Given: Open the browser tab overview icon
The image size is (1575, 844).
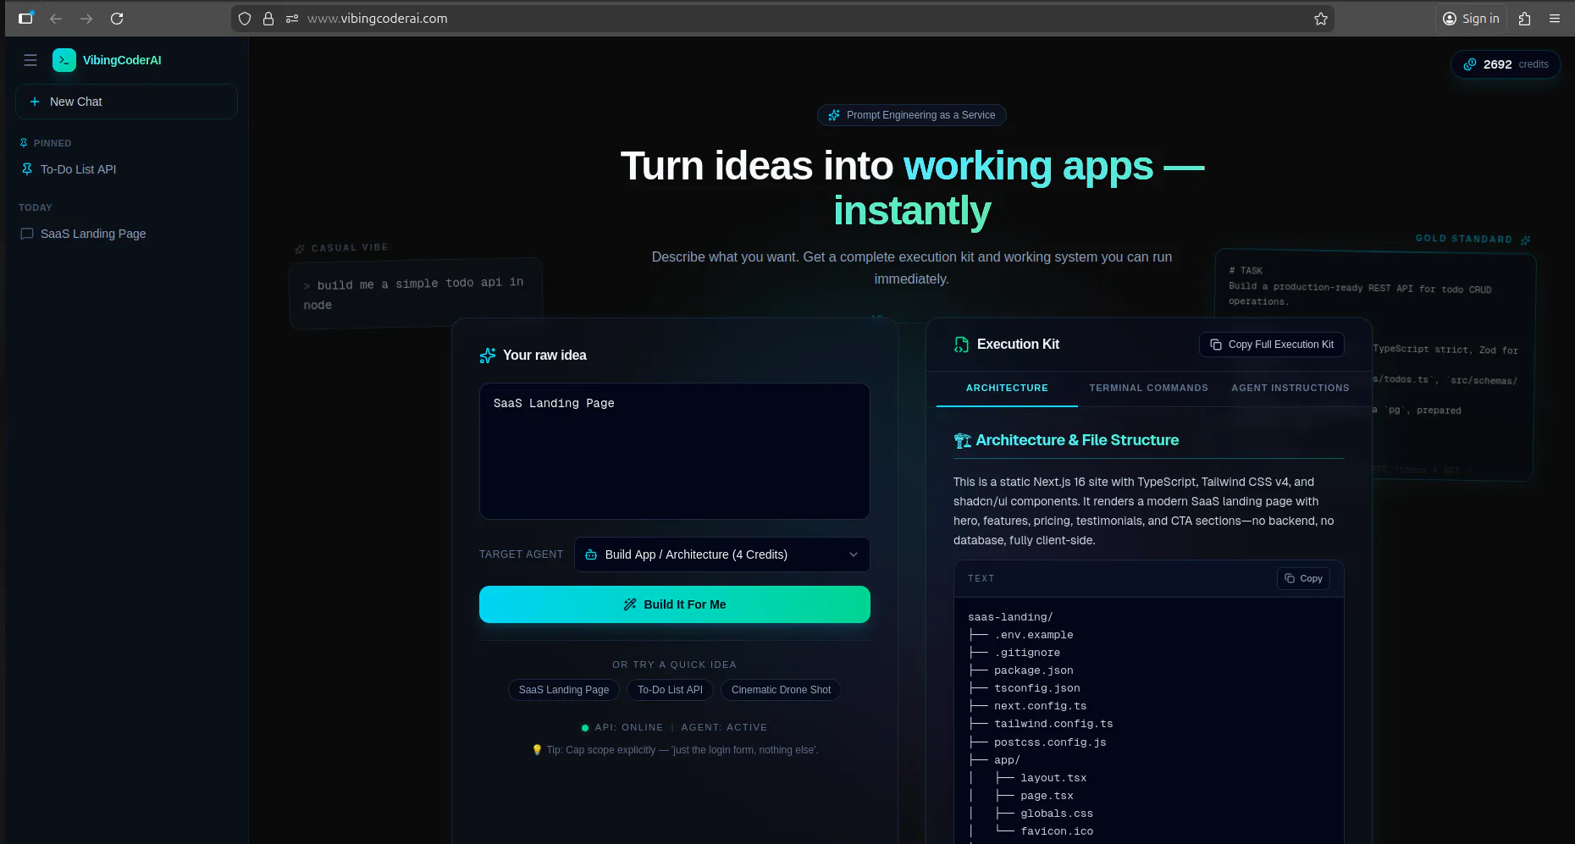Looking at the screenshot, I should (26, 18).
